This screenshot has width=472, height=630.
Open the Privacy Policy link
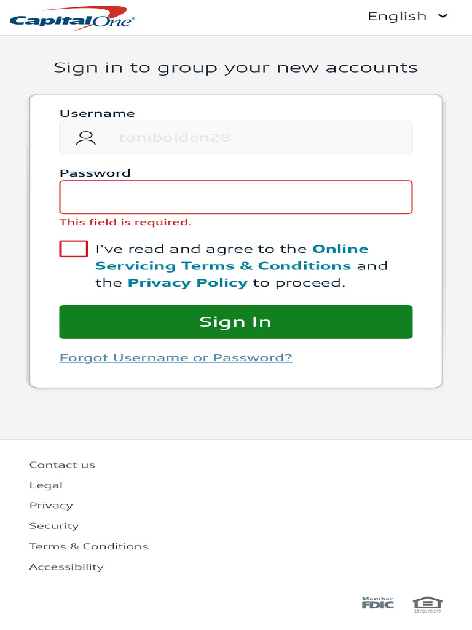click(x=187, y=283)
